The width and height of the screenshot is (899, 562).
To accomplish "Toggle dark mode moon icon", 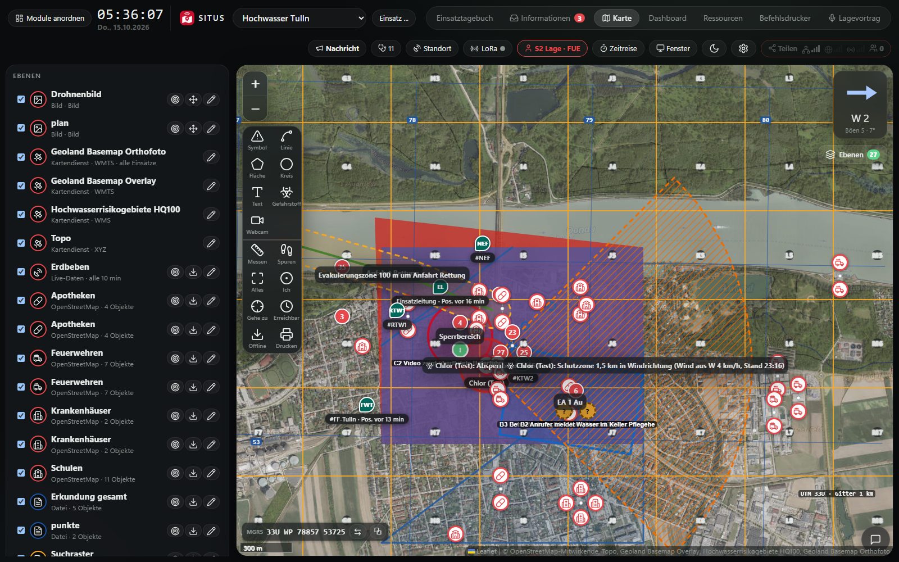I will tap(714, 48).
